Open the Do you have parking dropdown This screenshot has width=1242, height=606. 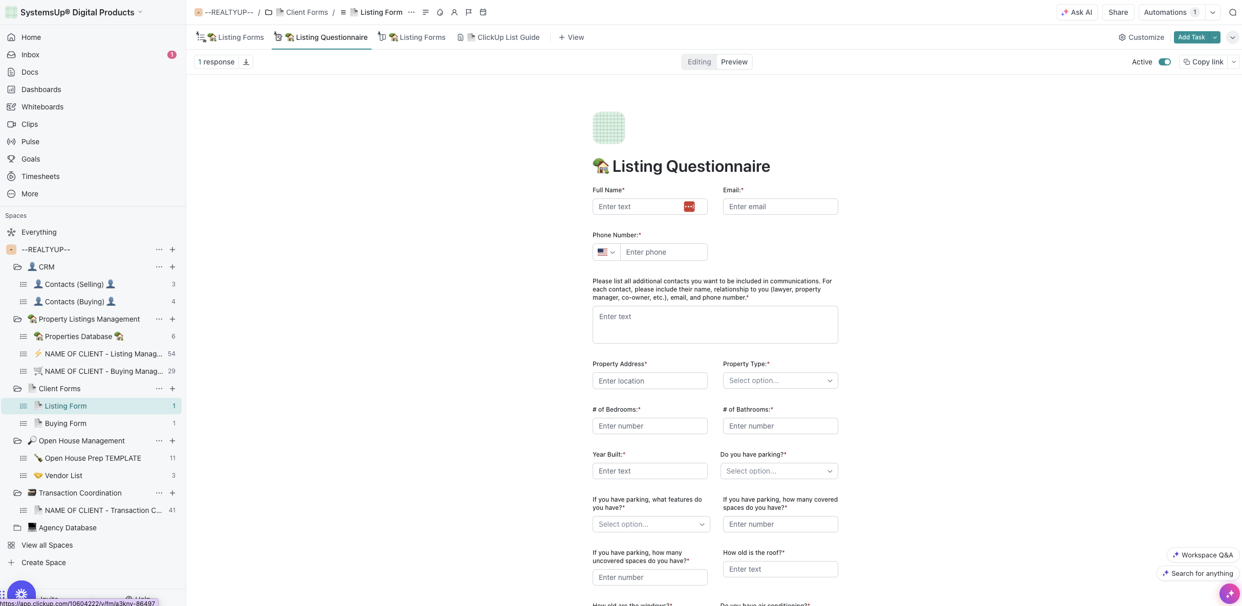click(x=779, y=470)
